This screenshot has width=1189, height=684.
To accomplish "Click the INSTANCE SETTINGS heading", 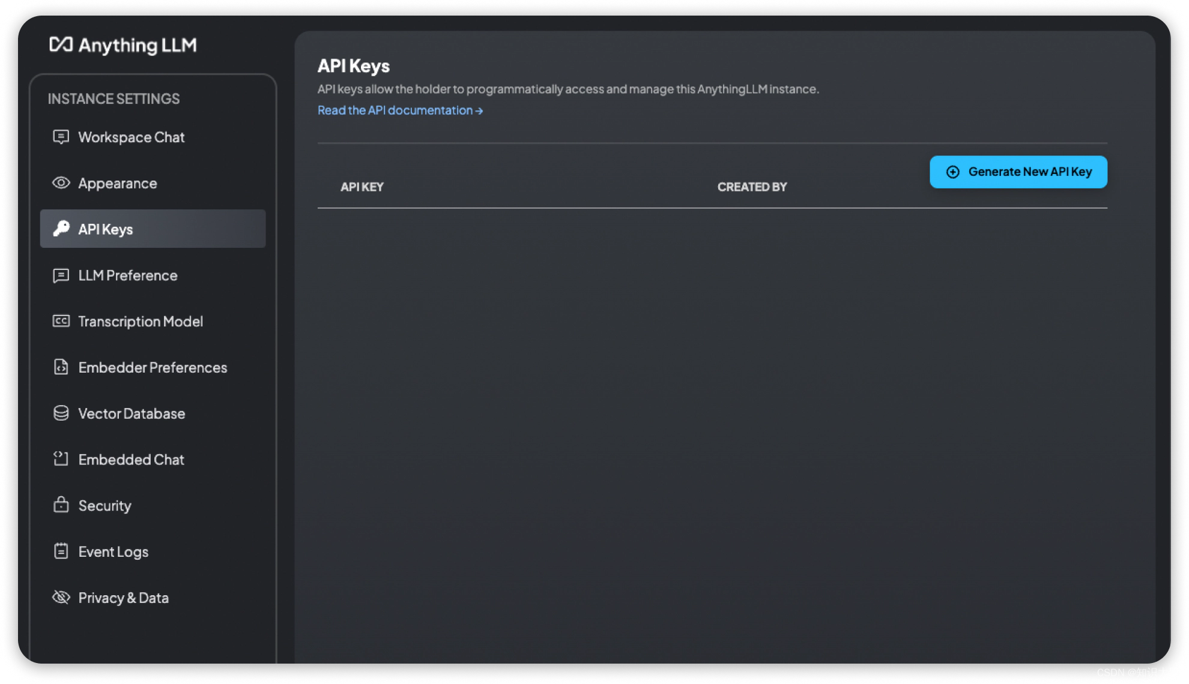I will (113, 98).
